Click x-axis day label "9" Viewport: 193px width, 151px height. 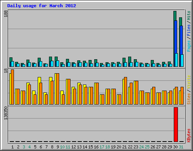58,147
